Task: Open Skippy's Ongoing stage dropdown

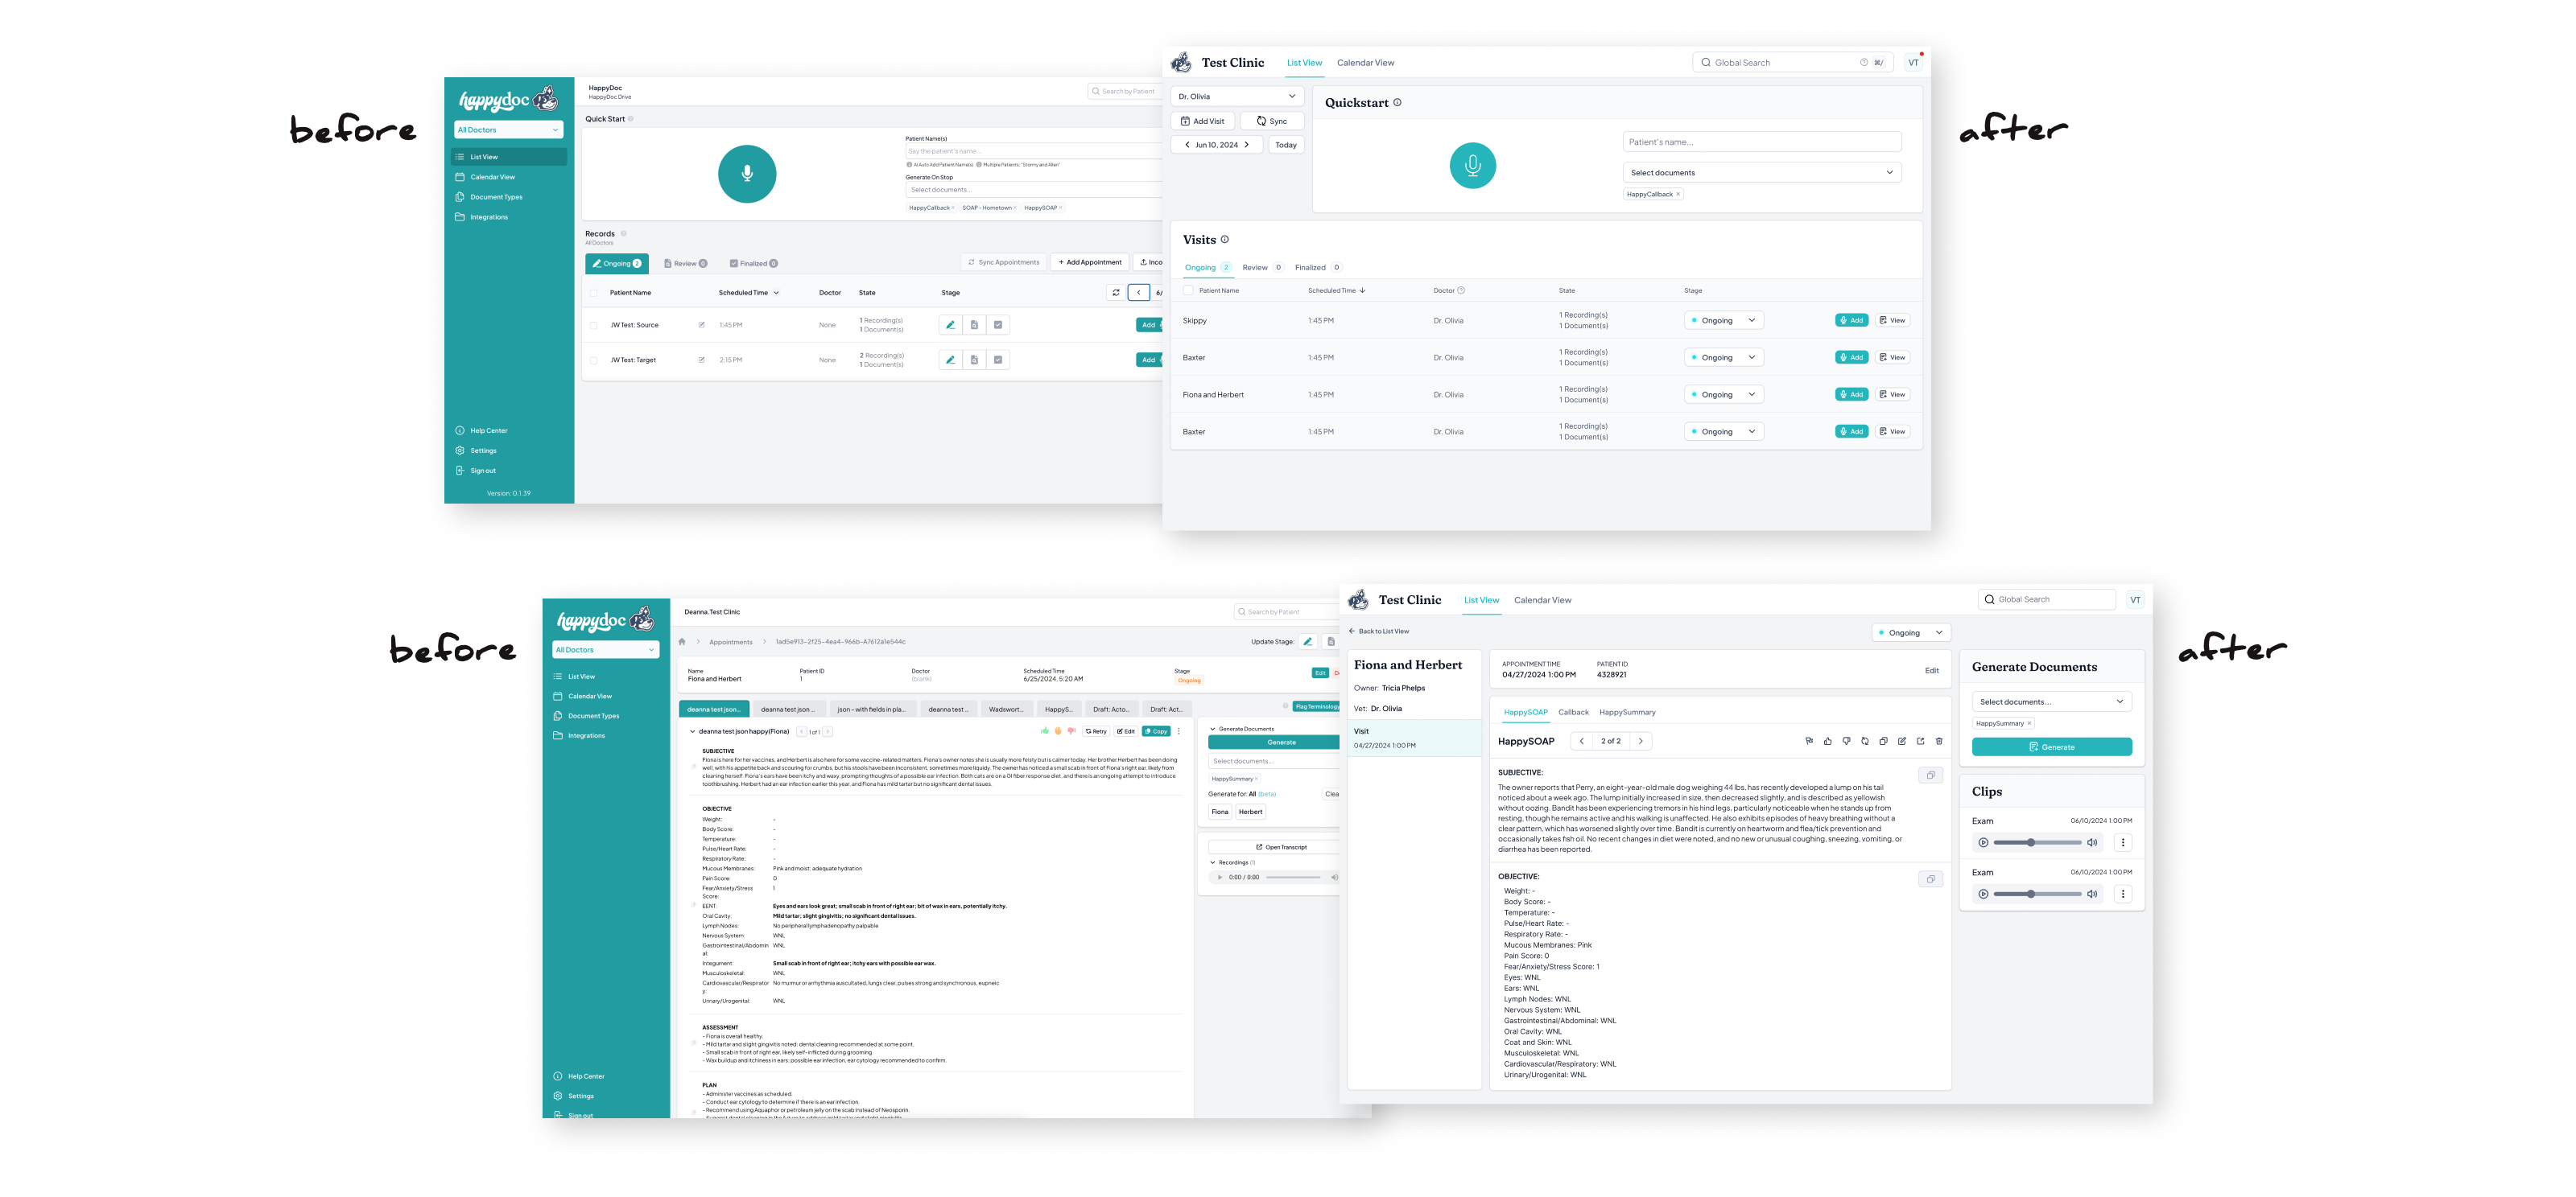Action: click(1724, 321)
